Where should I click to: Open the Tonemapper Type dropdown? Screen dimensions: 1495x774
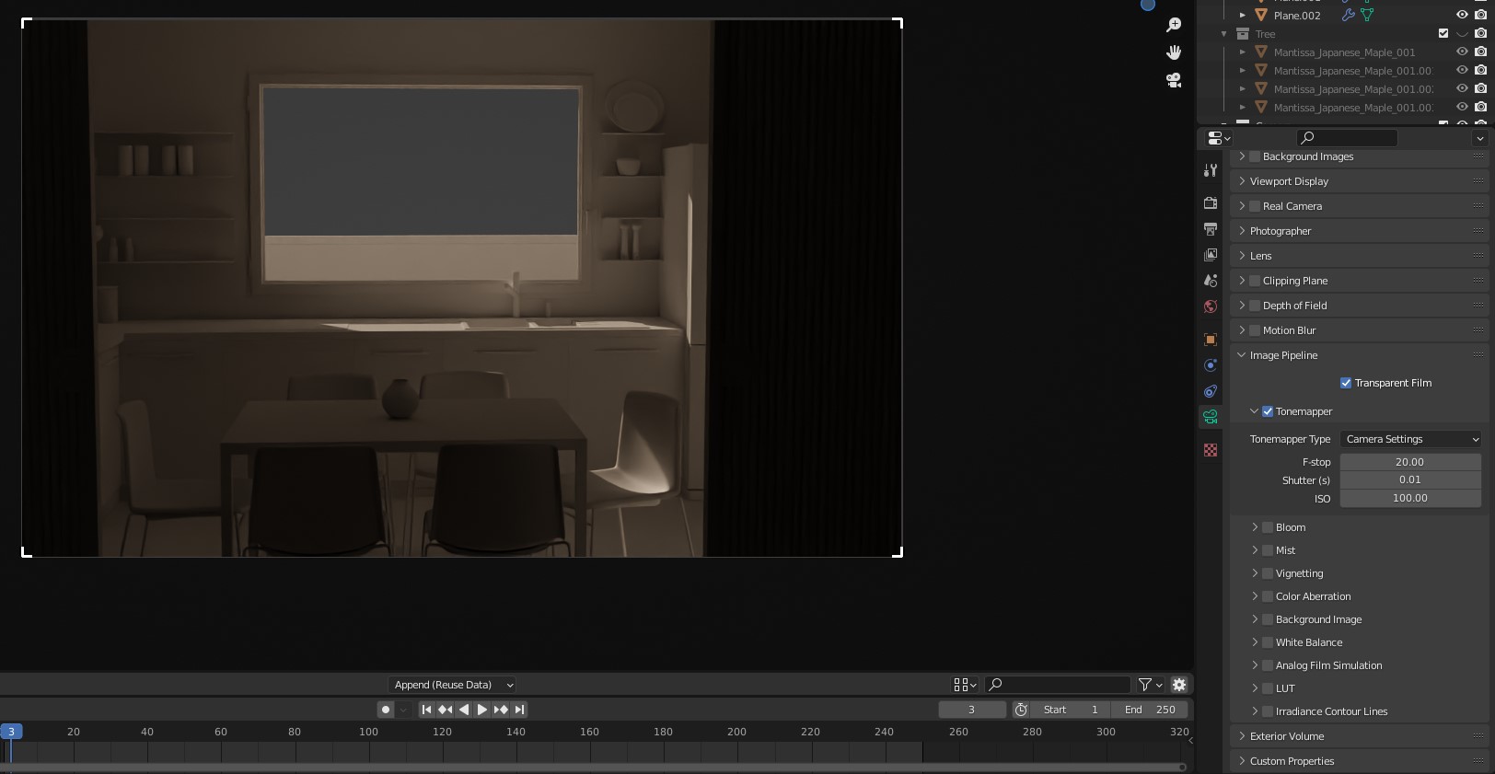coord(1410,439)
